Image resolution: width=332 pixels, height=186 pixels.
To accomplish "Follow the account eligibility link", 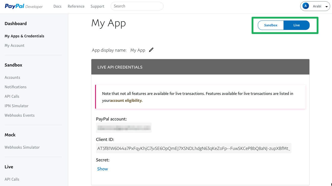I will click(x=126, y=101).
